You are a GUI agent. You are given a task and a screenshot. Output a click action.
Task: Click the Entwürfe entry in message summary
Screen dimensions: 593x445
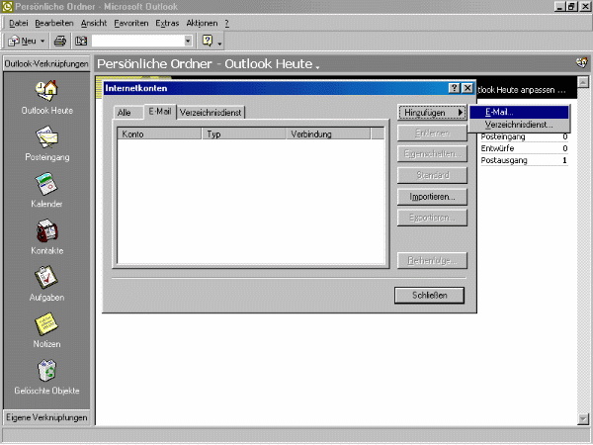pyautogui.click(x=497, y=148)
